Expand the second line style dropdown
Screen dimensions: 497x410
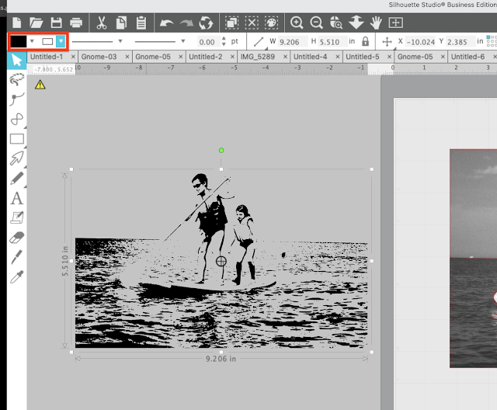point(183,41)
